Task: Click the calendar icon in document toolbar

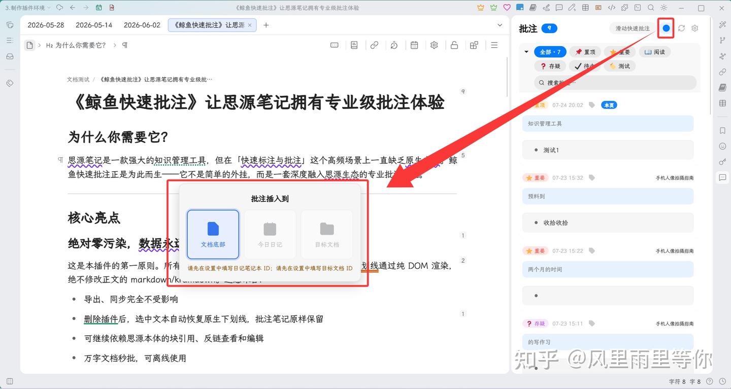Action: pos(414,45)
